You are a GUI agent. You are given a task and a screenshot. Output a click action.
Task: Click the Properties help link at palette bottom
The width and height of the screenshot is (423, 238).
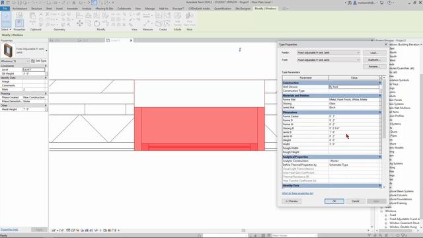pyautogui.click(x=9, y=229)
